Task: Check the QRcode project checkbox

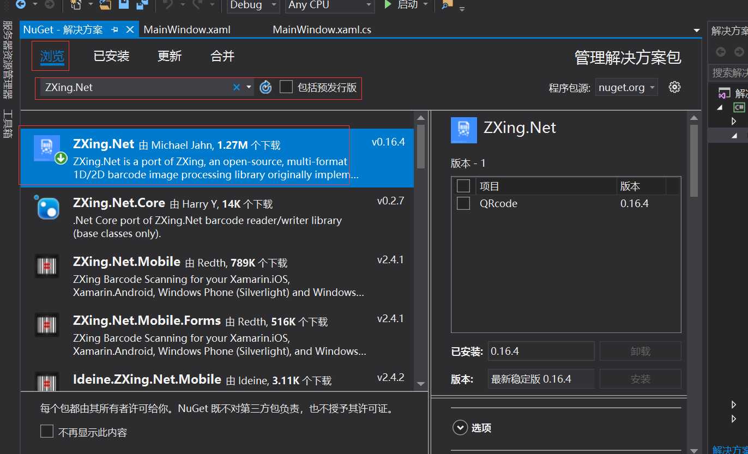Action: (x=463, y=203)
